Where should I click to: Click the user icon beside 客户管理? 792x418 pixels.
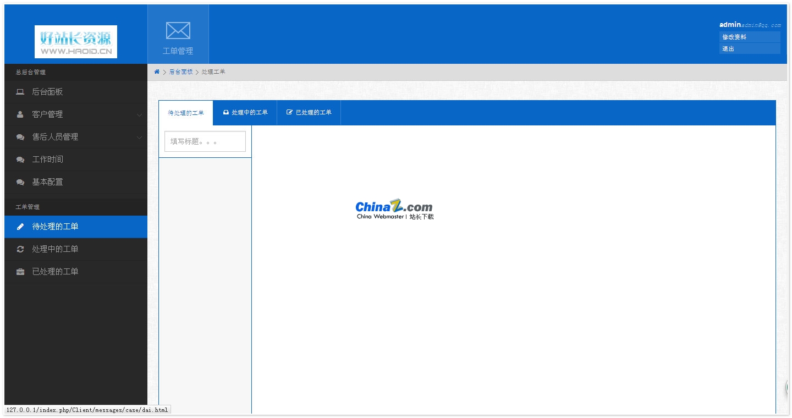point(20,114)
